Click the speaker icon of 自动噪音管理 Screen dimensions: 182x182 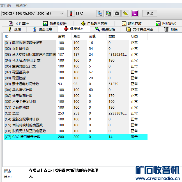[x=83, y=24]
